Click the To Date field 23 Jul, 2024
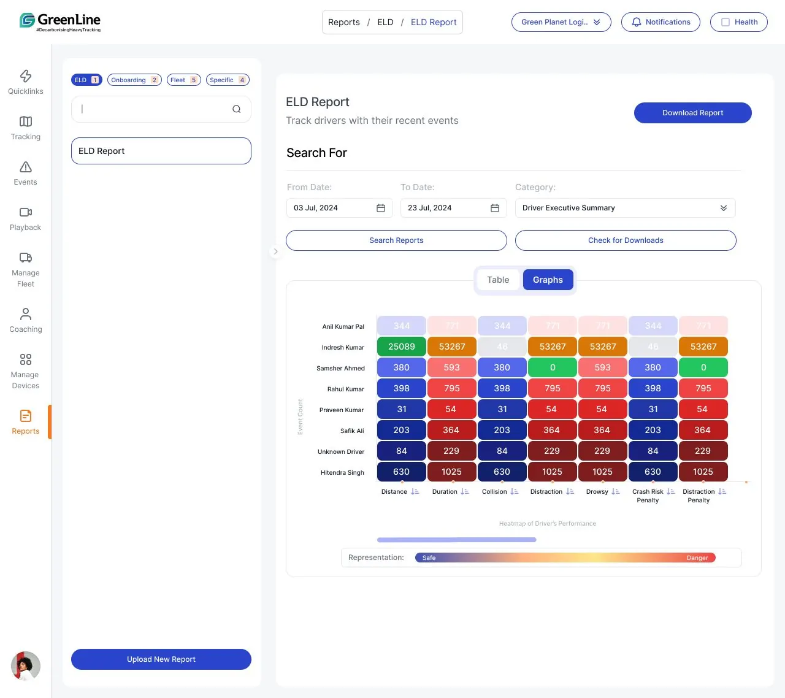785x698 pixels. tap(453, 208)
